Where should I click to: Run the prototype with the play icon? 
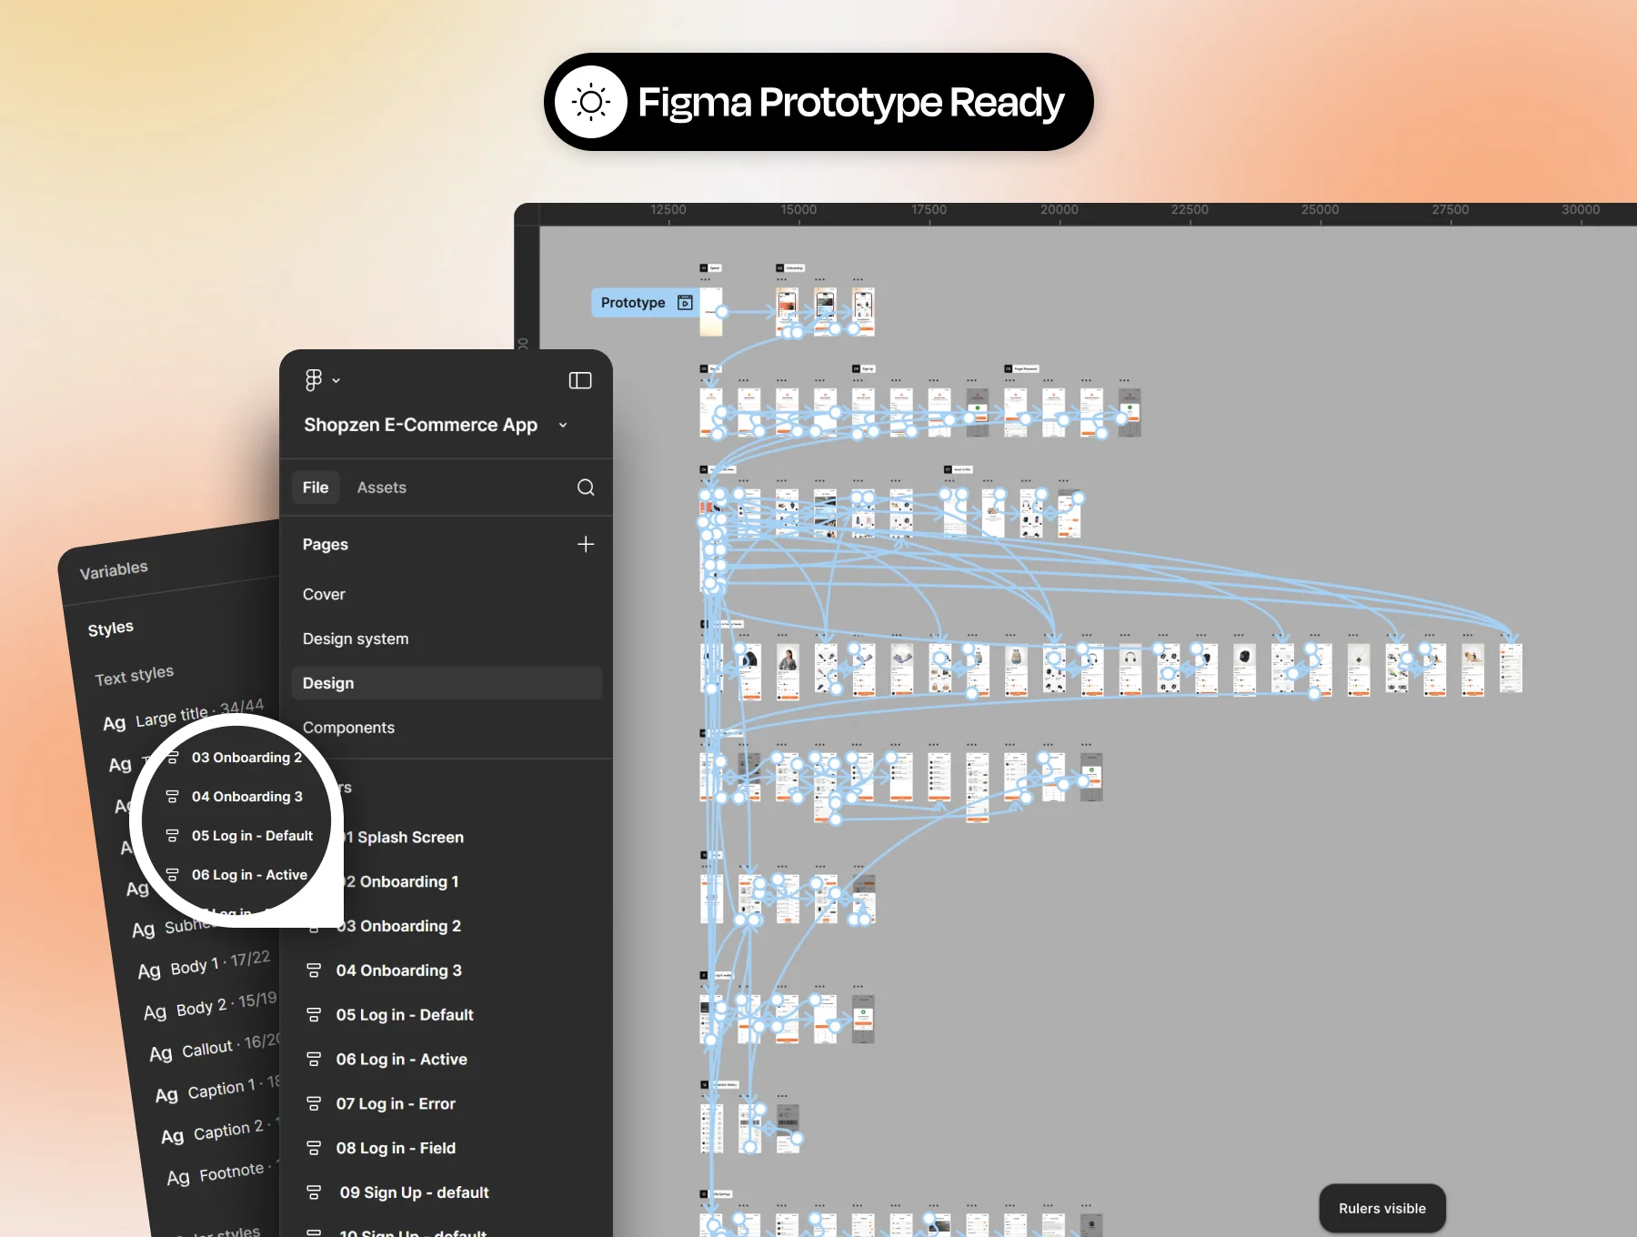point(686,303)
